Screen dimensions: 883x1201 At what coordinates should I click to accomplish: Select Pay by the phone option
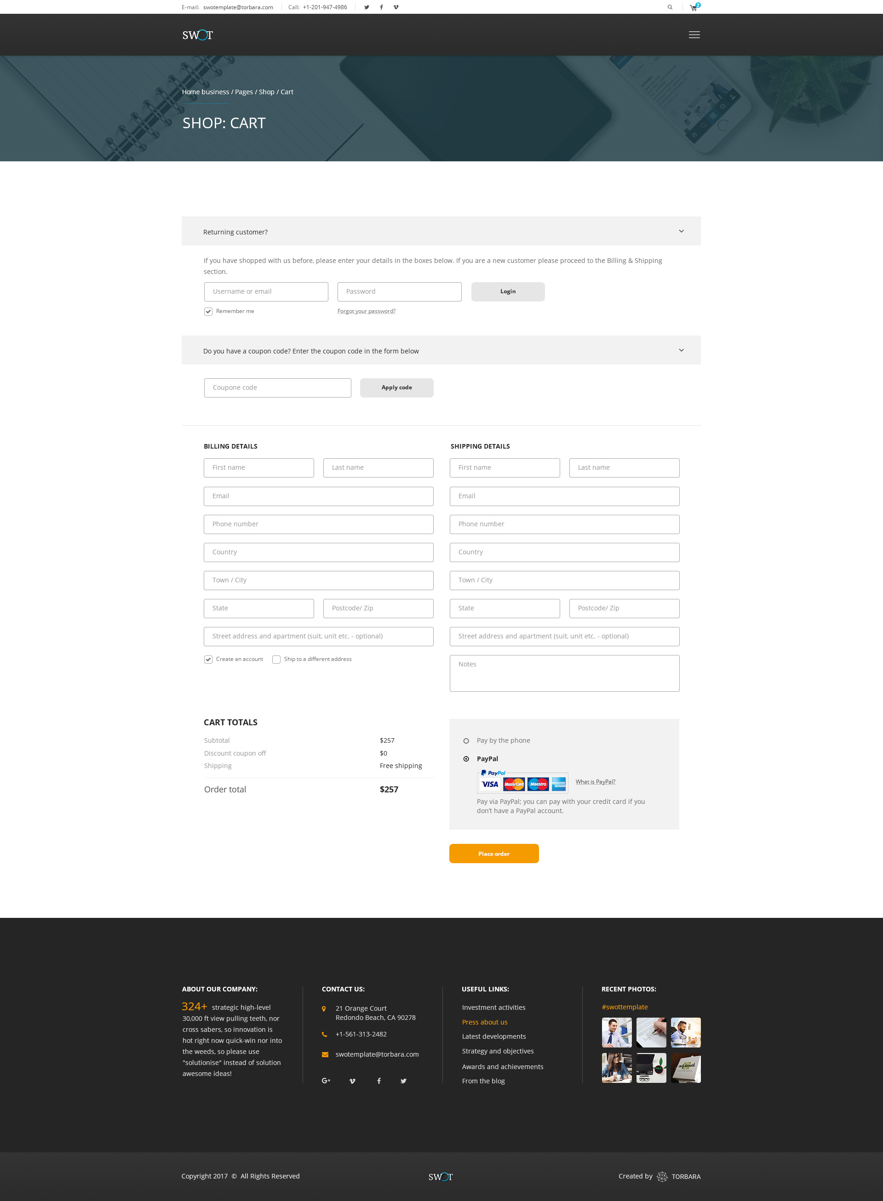(466, 740)
